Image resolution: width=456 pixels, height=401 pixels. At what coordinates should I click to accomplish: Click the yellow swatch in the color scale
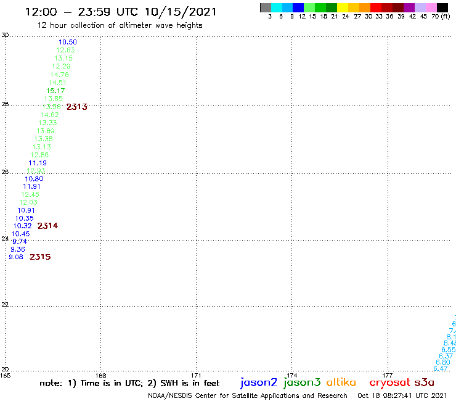tap(343, 7)
